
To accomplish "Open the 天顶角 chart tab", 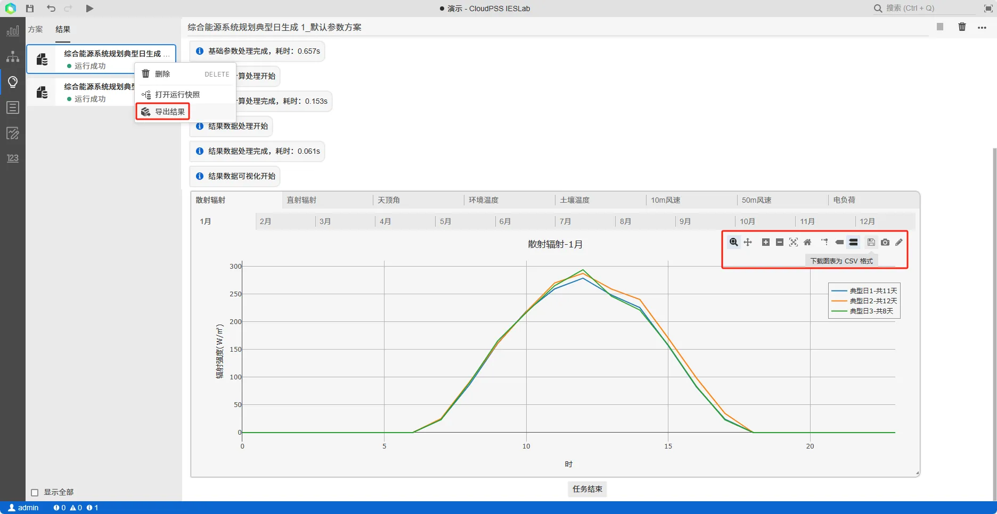I will (x=419, y=200).
